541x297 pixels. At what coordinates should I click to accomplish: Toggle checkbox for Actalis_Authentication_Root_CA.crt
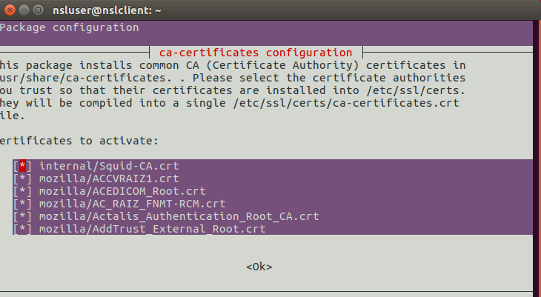coord(22,216)
